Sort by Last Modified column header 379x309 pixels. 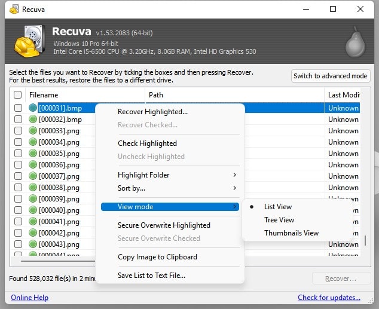click(343, 94)
